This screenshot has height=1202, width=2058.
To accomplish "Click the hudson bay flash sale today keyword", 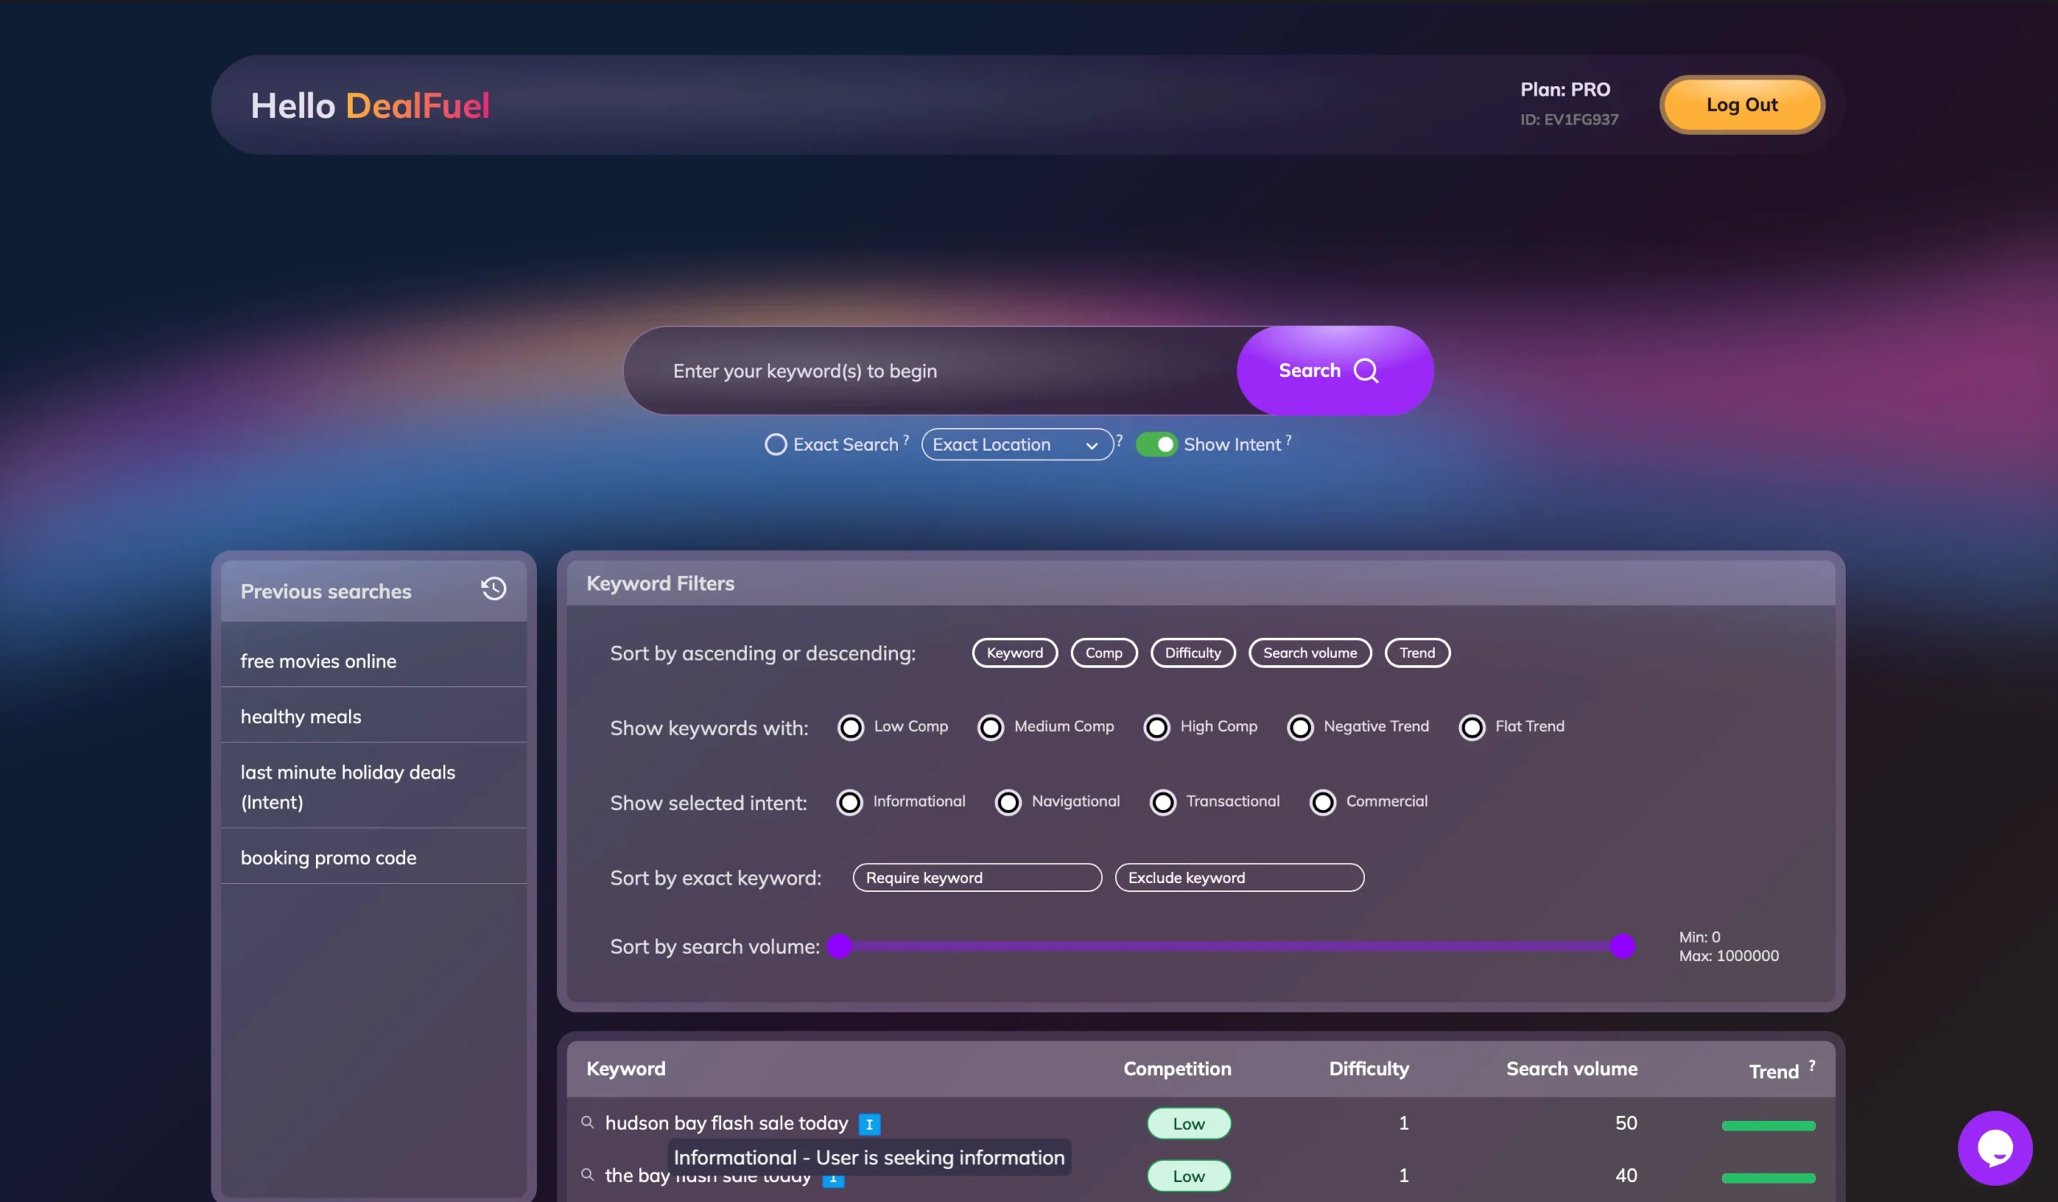I will point(726,1122).
